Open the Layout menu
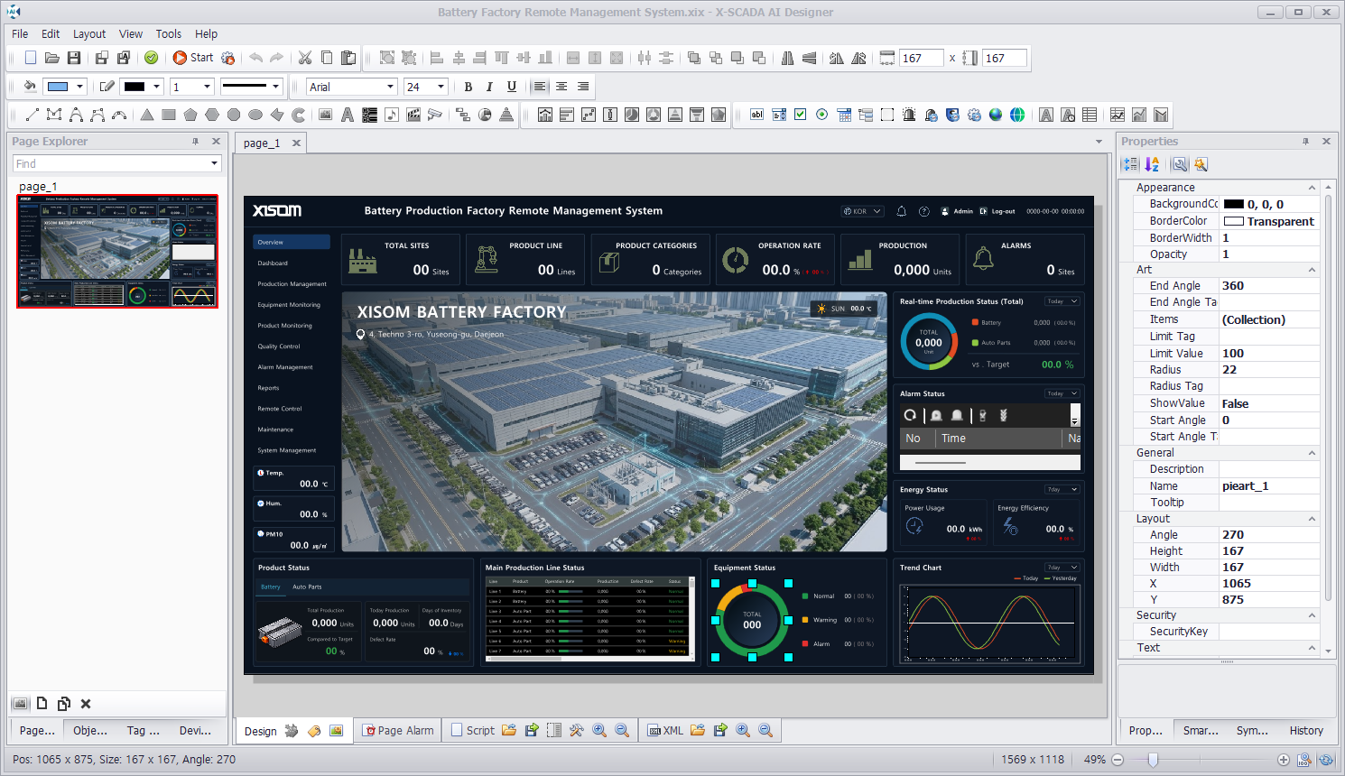Image resolution: width=1345 pixels, height=776 pixels. (x=89, y=33)
